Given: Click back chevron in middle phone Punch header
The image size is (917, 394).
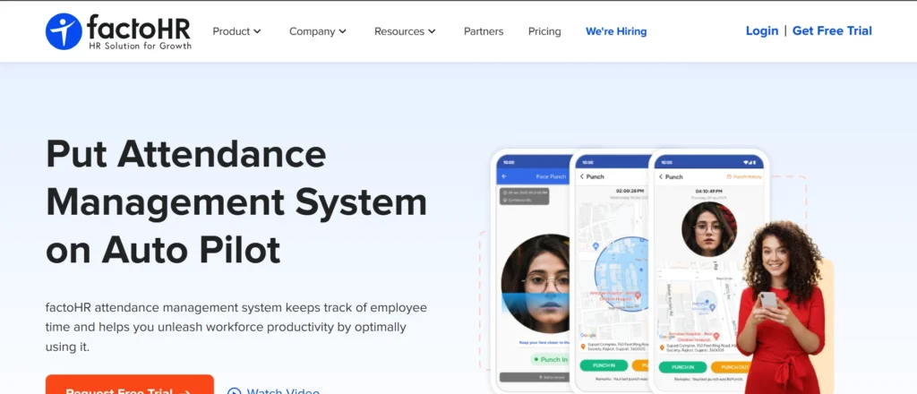Looking at the screenshot, I should [x=582, y=176].
